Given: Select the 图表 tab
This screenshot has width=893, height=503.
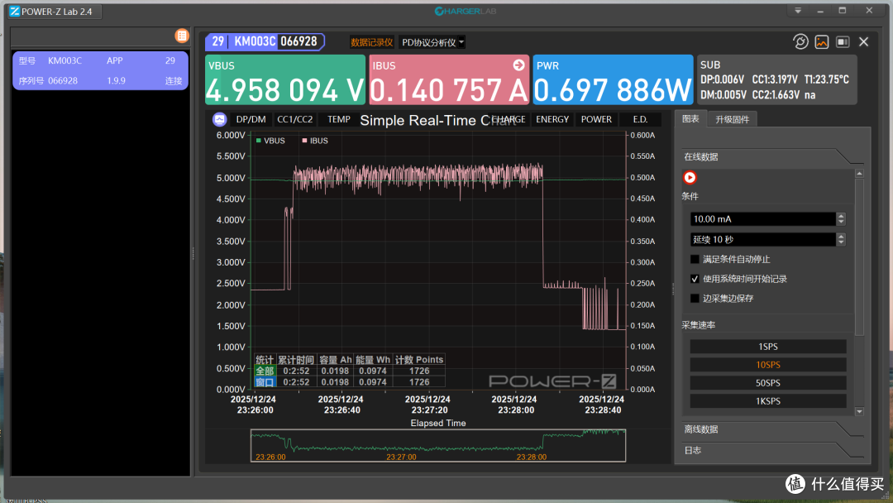Looking at the screenshot, I should pyautogui.click(x=690, y=118).
